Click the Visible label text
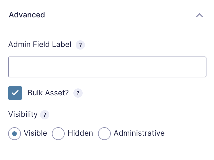Image resolution: width=214 pixels, height=160 pixels. (x=35, y=133)
